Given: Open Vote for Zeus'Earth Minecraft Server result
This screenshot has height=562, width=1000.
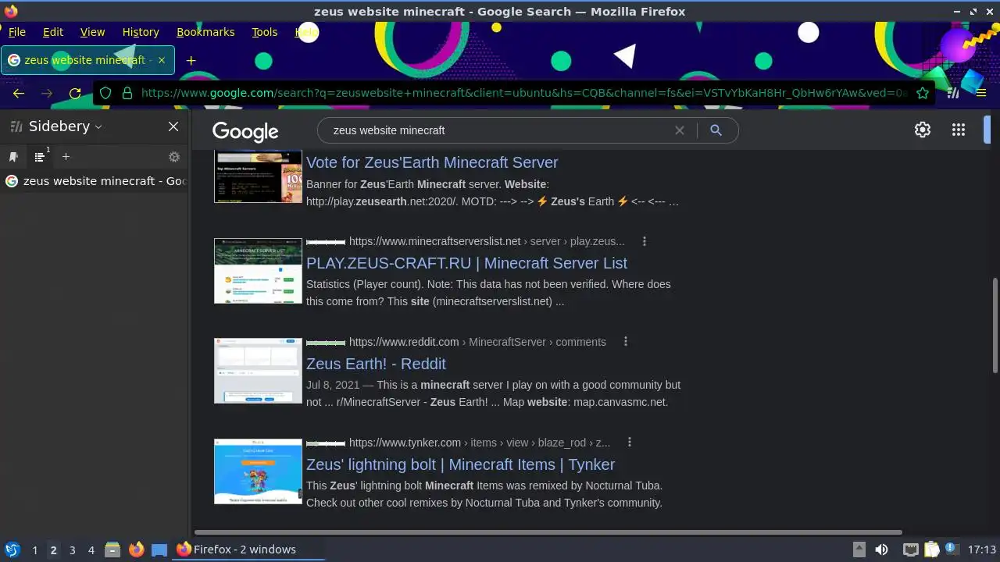Looking at the screenshot, I should click(432, 162).
